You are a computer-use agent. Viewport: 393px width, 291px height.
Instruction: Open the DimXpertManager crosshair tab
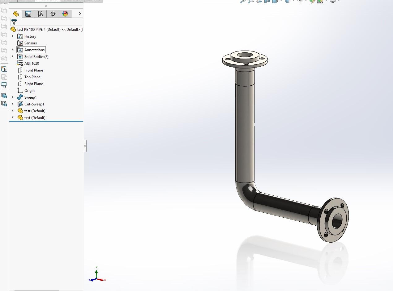tap(53, 14)
